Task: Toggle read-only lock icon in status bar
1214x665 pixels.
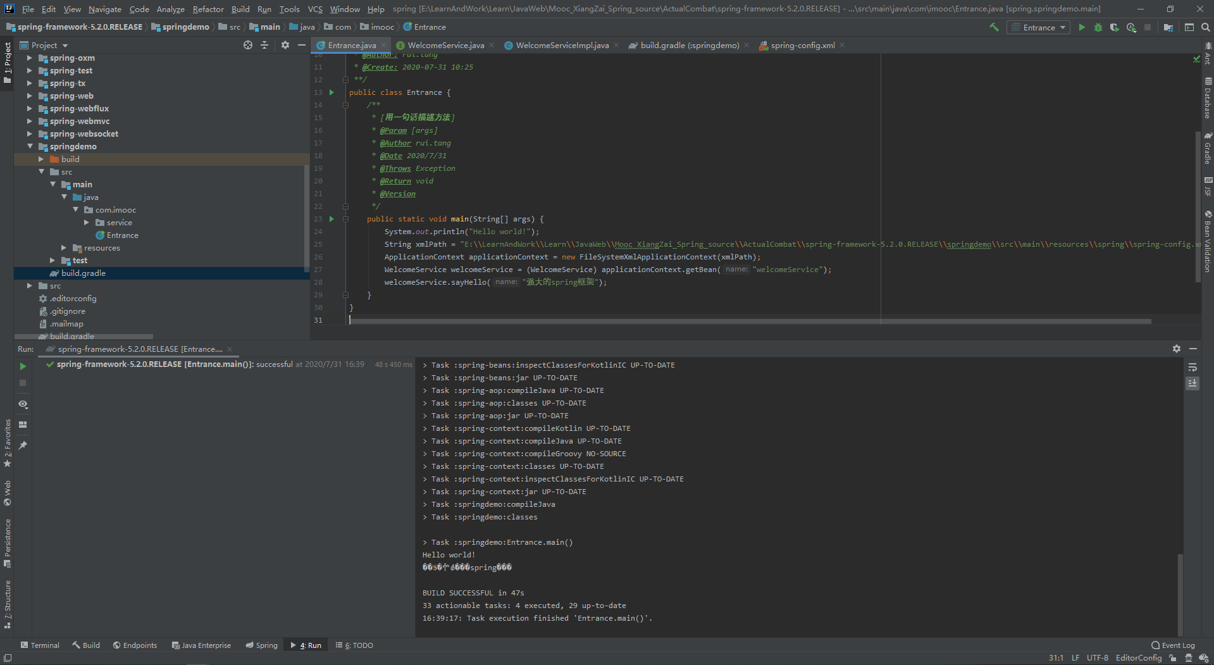Action: (x=1172, y=658)
